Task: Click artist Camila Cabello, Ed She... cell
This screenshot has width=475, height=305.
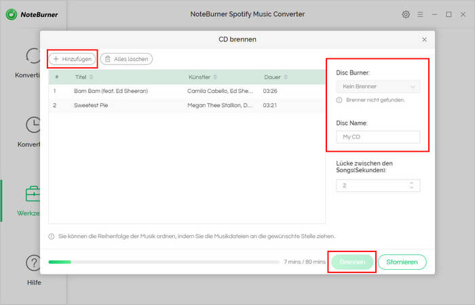Action: [221, 91]
